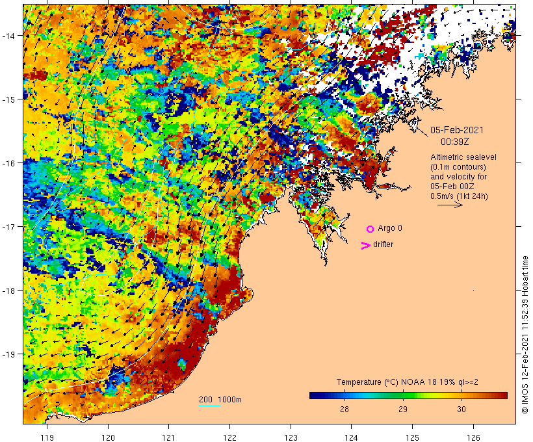Click the '(0.1m contours)' text
The width and height of the screenshot is (533, 442).
click(458, 167)
